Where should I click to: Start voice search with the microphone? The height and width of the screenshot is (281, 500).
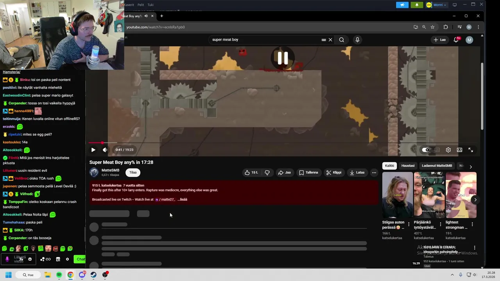357,40
